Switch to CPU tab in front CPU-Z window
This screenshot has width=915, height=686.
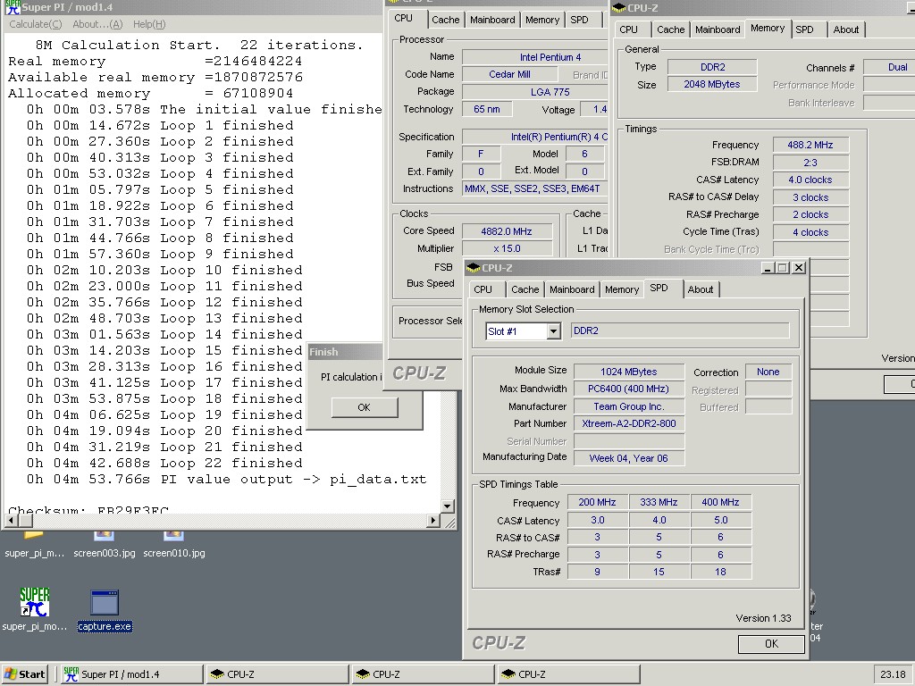(483, 289)
